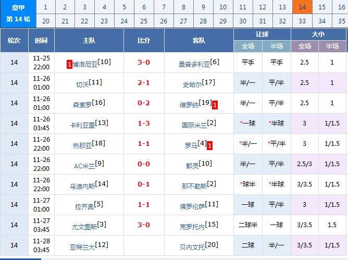This screenshot has width=348, height=260.
Task: Switch to round 30
Action: pyautogui.click(x=243, y=21)
